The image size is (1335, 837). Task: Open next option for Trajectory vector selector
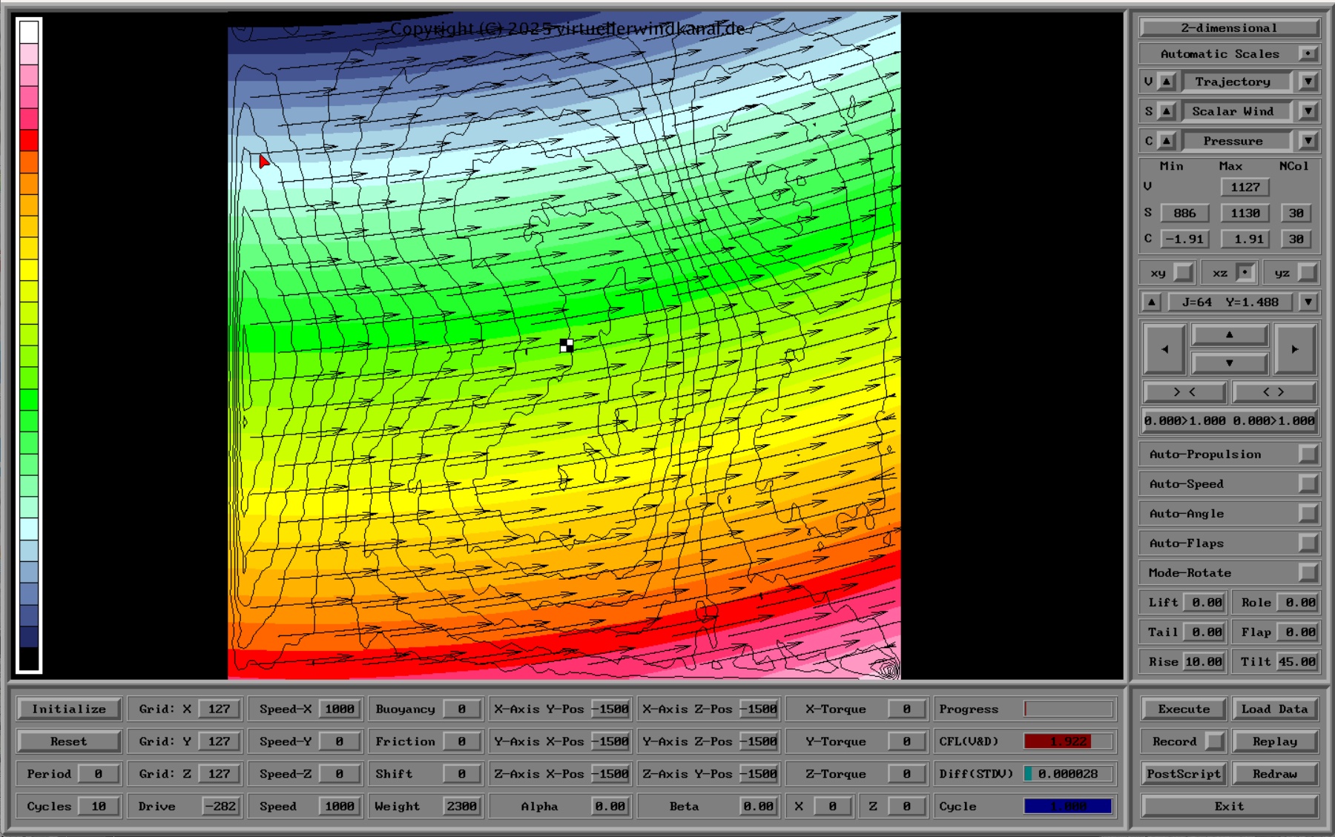pos(1308,82)
